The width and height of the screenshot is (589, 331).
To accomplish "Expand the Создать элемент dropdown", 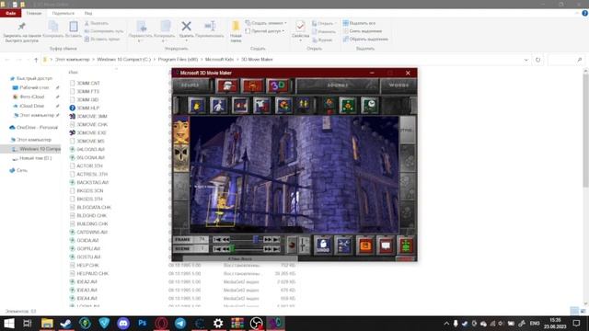I will (266, 23).
